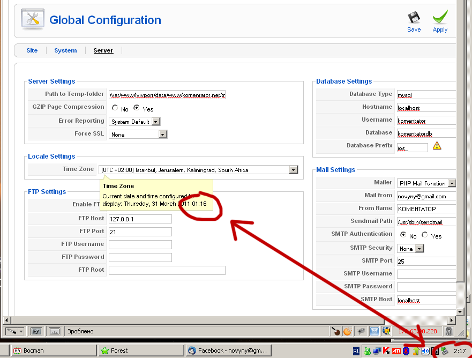The height and width of the screenshot is (358, 472).
Task: Select Yes for GZIP Page Compression
Action: (137, 108)
